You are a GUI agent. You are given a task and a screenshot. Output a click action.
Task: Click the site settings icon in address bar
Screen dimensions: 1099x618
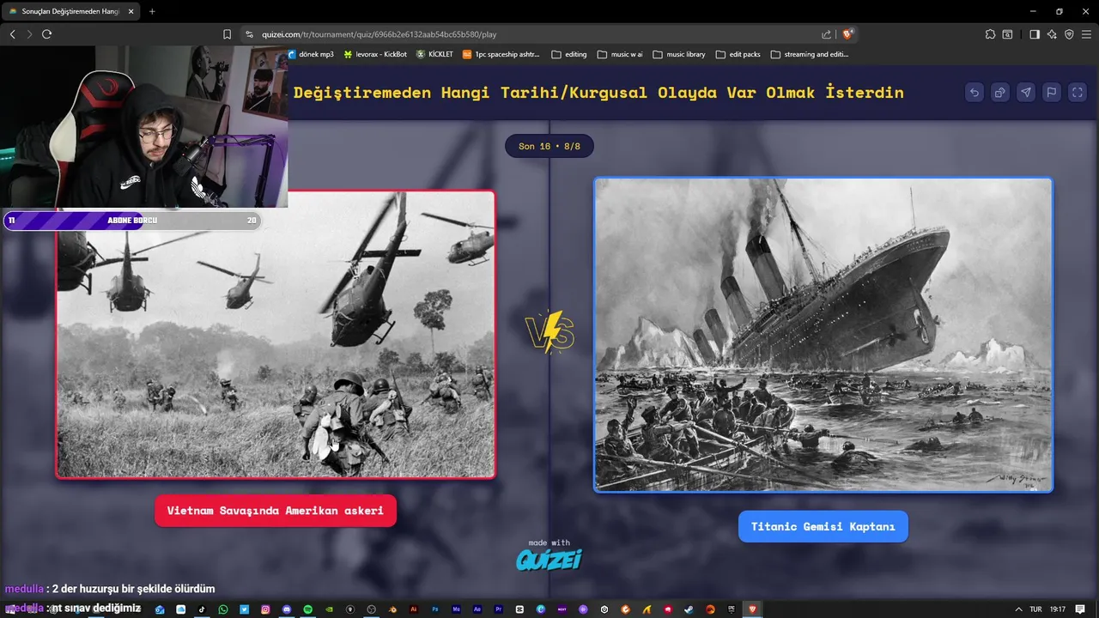249,34
